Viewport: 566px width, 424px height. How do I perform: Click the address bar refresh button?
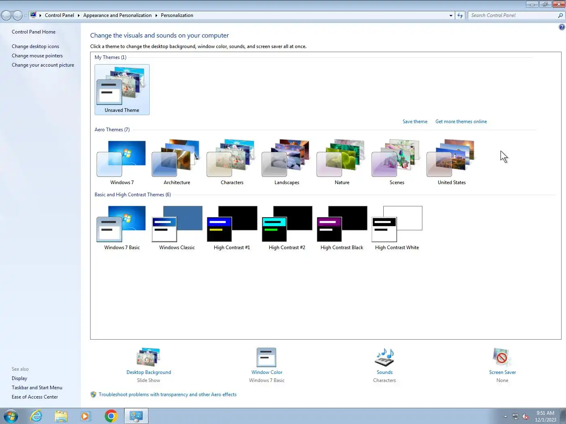tap(460, 15)
